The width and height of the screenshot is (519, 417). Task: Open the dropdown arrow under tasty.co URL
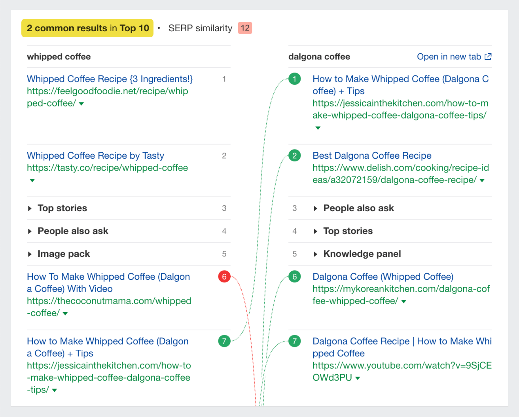click(x=32, y=180)
